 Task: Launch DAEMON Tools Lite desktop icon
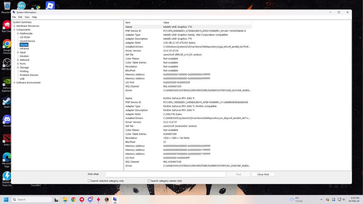[x=7, y=179]
